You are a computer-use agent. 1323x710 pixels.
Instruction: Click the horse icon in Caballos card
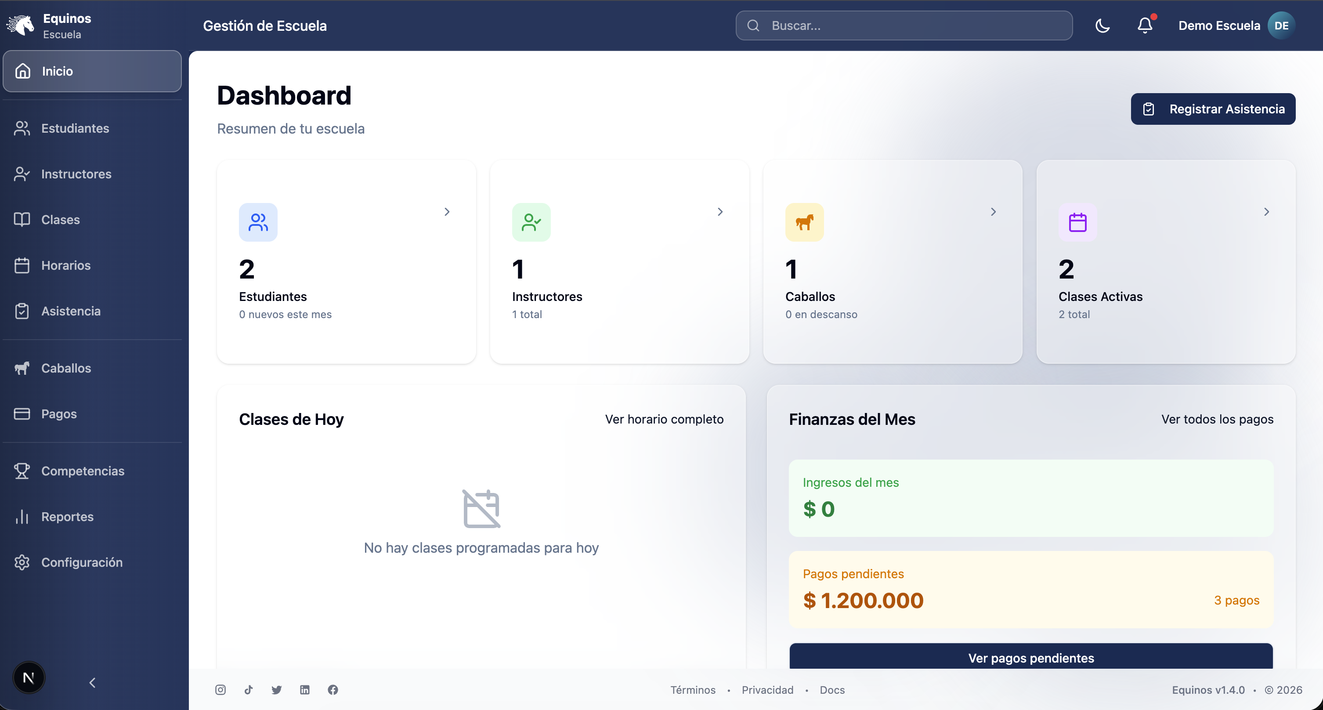(x=804, y=222)
